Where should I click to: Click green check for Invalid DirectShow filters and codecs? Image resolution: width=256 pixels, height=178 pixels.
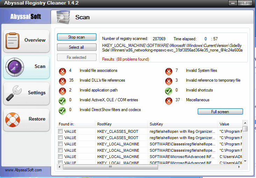click(x=62, y=111)
